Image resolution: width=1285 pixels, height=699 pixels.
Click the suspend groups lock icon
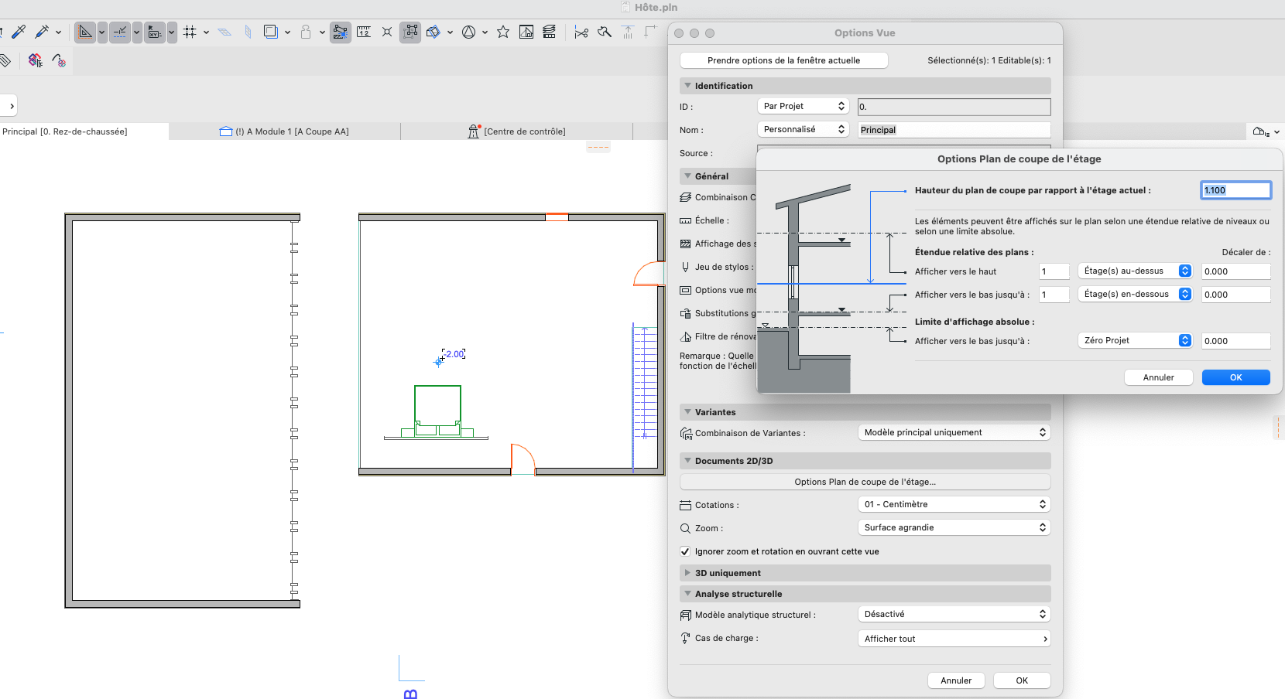pyautogui.click(x=306, y=32)
